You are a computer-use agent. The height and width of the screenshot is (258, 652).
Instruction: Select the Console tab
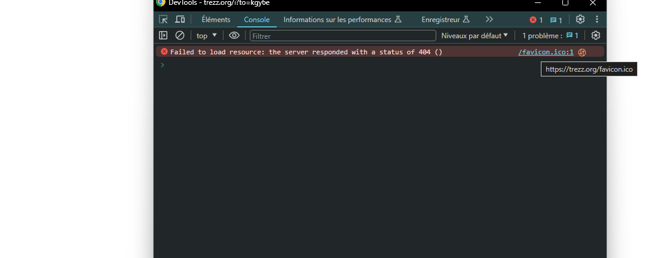point(256,20)
